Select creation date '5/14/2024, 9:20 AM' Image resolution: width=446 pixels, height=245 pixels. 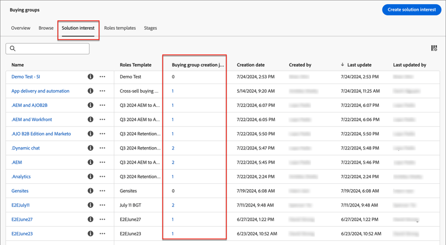[x=256, y=91]
